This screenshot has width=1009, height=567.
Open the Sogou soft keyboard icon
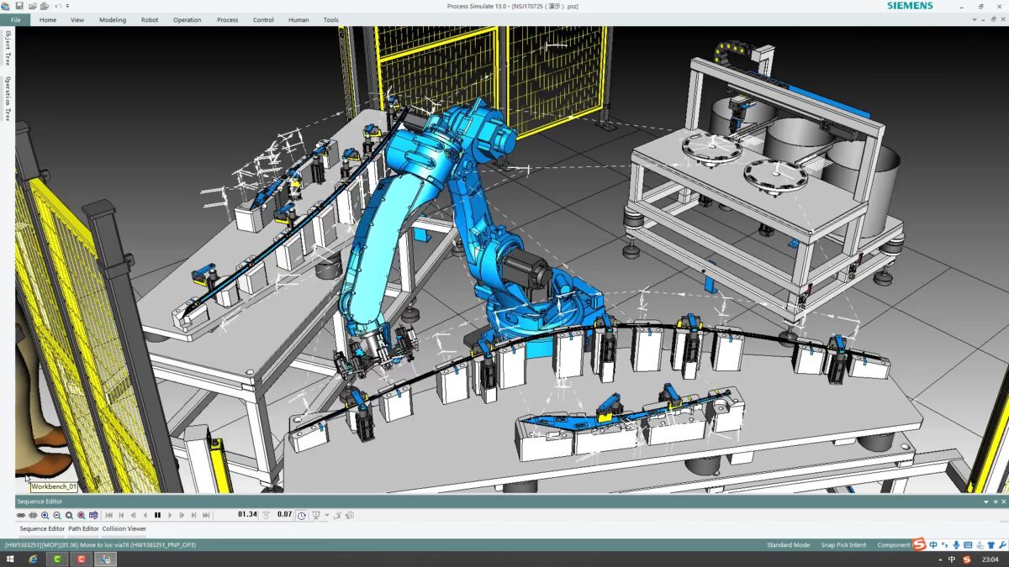pyautogui.click(x=968, y=545)
